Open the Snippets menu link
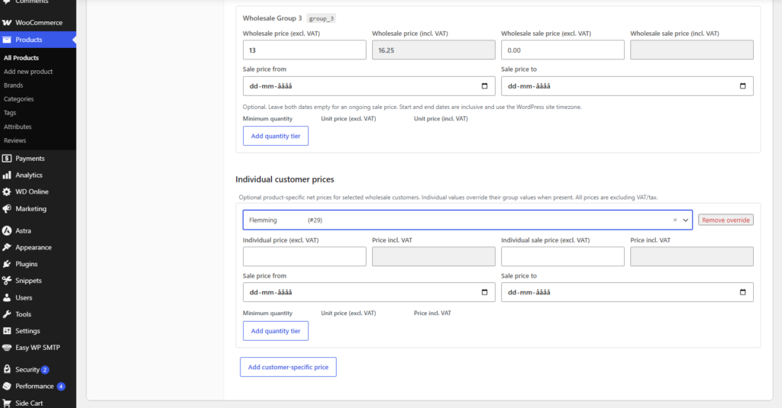Screen dimensions: 782x408 click(x=28, y=281)
